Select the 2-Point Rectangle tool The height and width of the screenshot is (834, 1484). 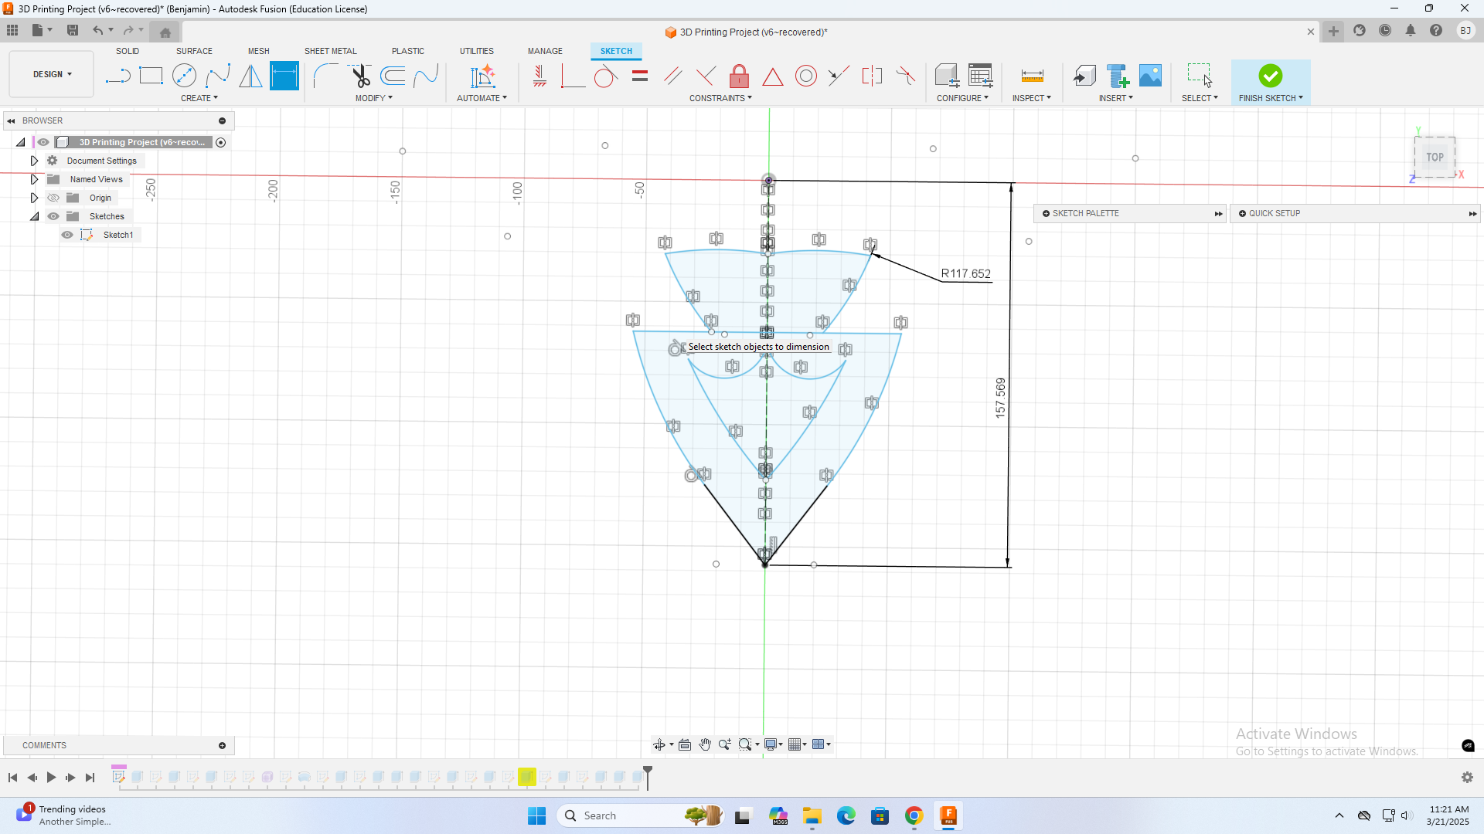coord(151,76)
